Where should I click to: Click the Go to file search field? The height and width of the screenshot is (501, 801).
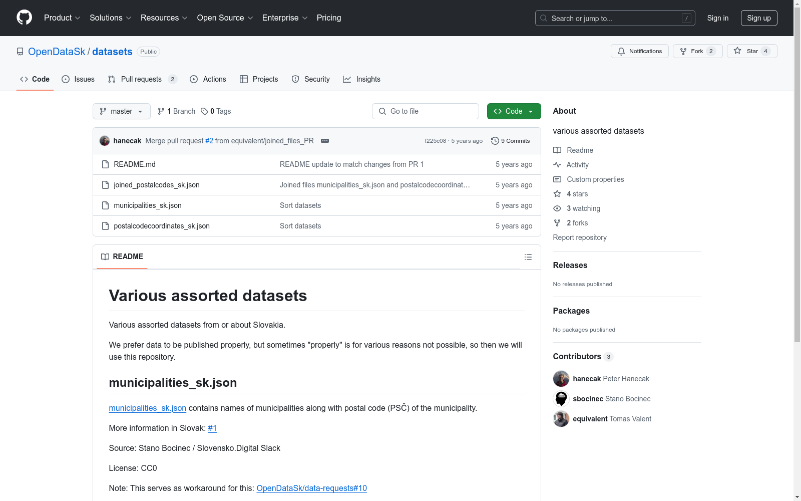[426, 111]
